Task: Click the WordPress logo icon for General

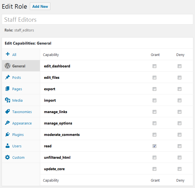Action: point(8,66)
